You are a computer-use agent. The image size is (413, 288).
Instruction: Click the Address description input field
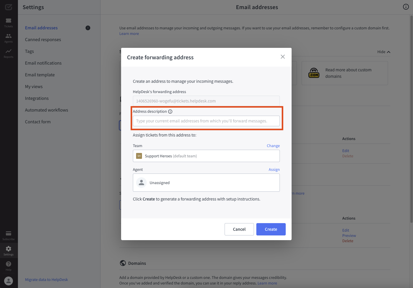pyautogui.click(x=206, y=121)
